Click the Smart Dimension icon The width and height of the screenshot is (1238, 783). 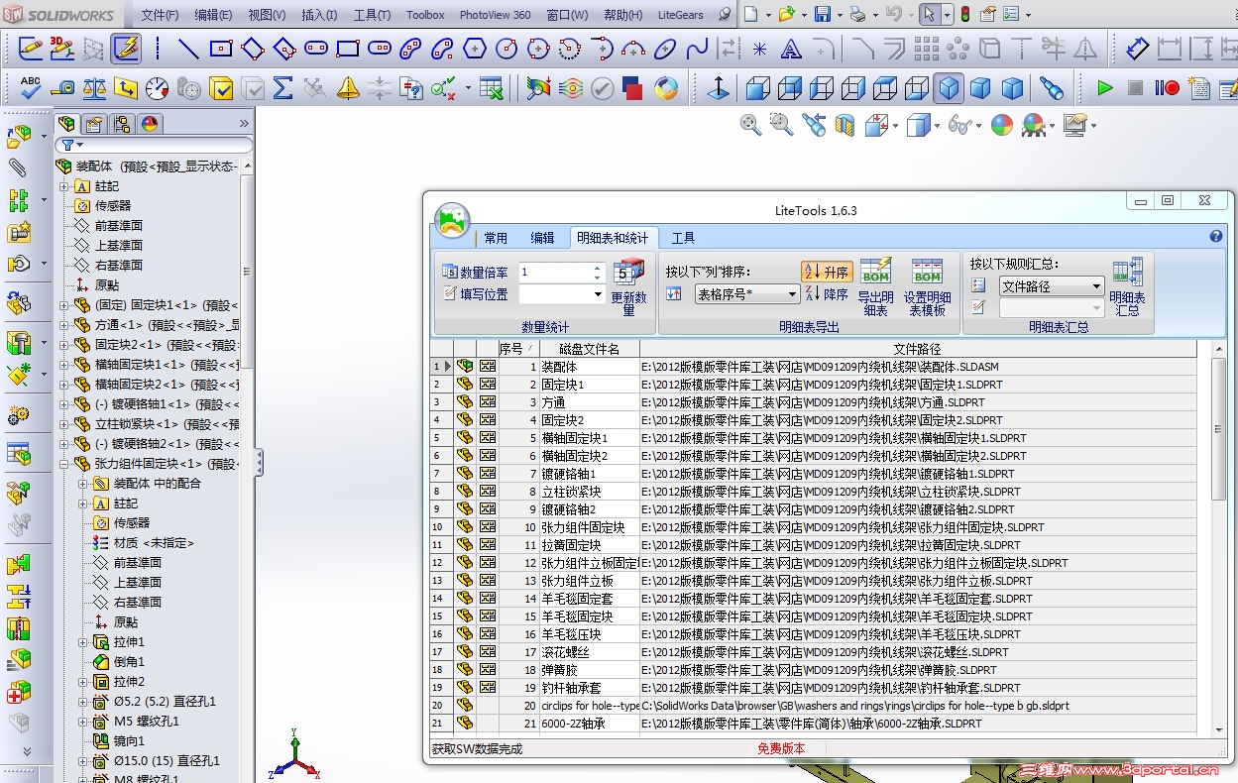point(1138,49)
